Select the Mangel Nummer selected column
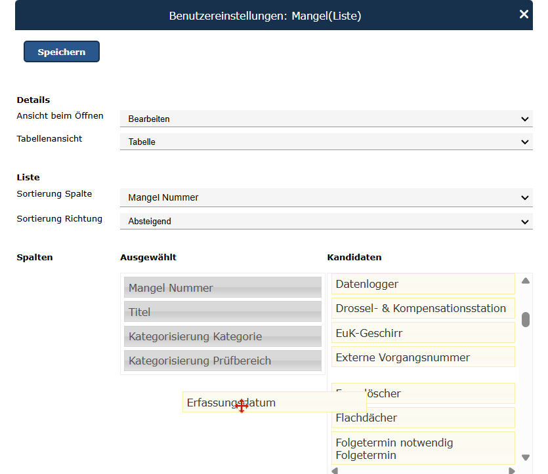 click(222, 287)
